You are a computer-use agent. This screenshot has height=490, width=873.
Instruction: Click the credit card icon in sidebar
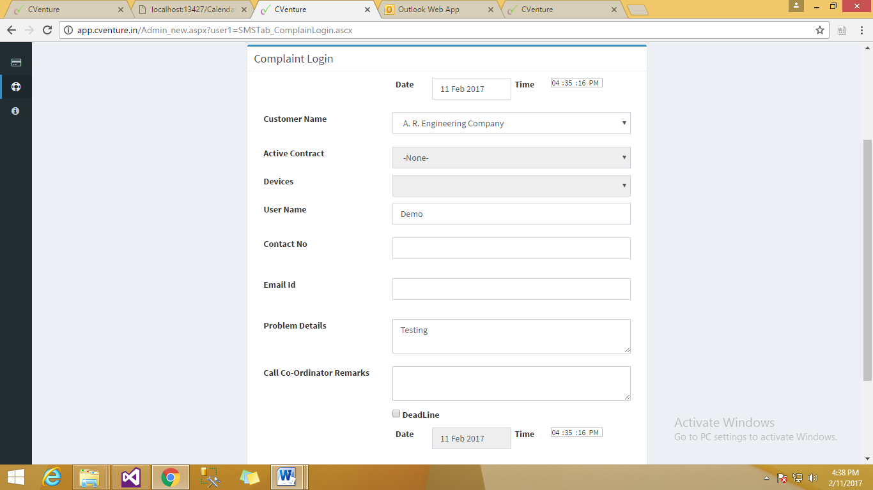(x=16, y=63)
